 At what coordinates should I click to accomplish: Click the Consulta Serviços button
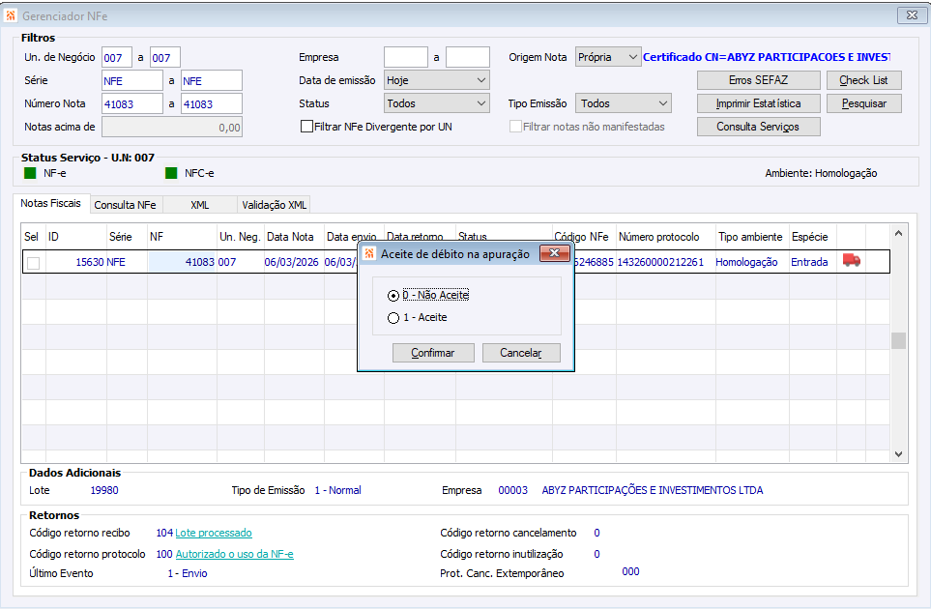click(758, 127)
